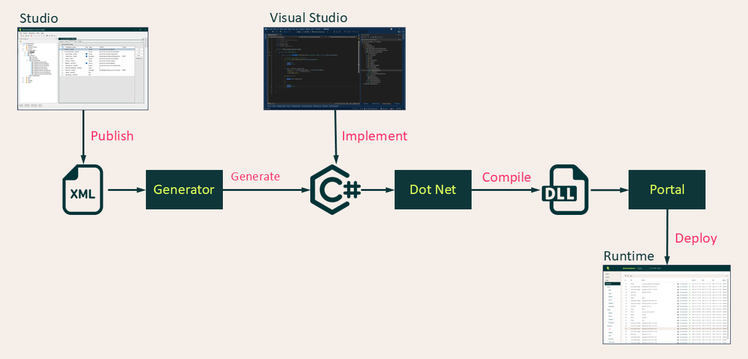Click the XML file icon

pyautogui.click(x=82, y=190)
